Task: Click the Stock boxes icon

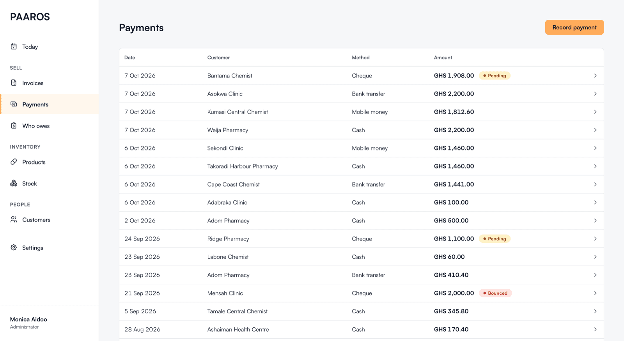Action: (14, 183)
